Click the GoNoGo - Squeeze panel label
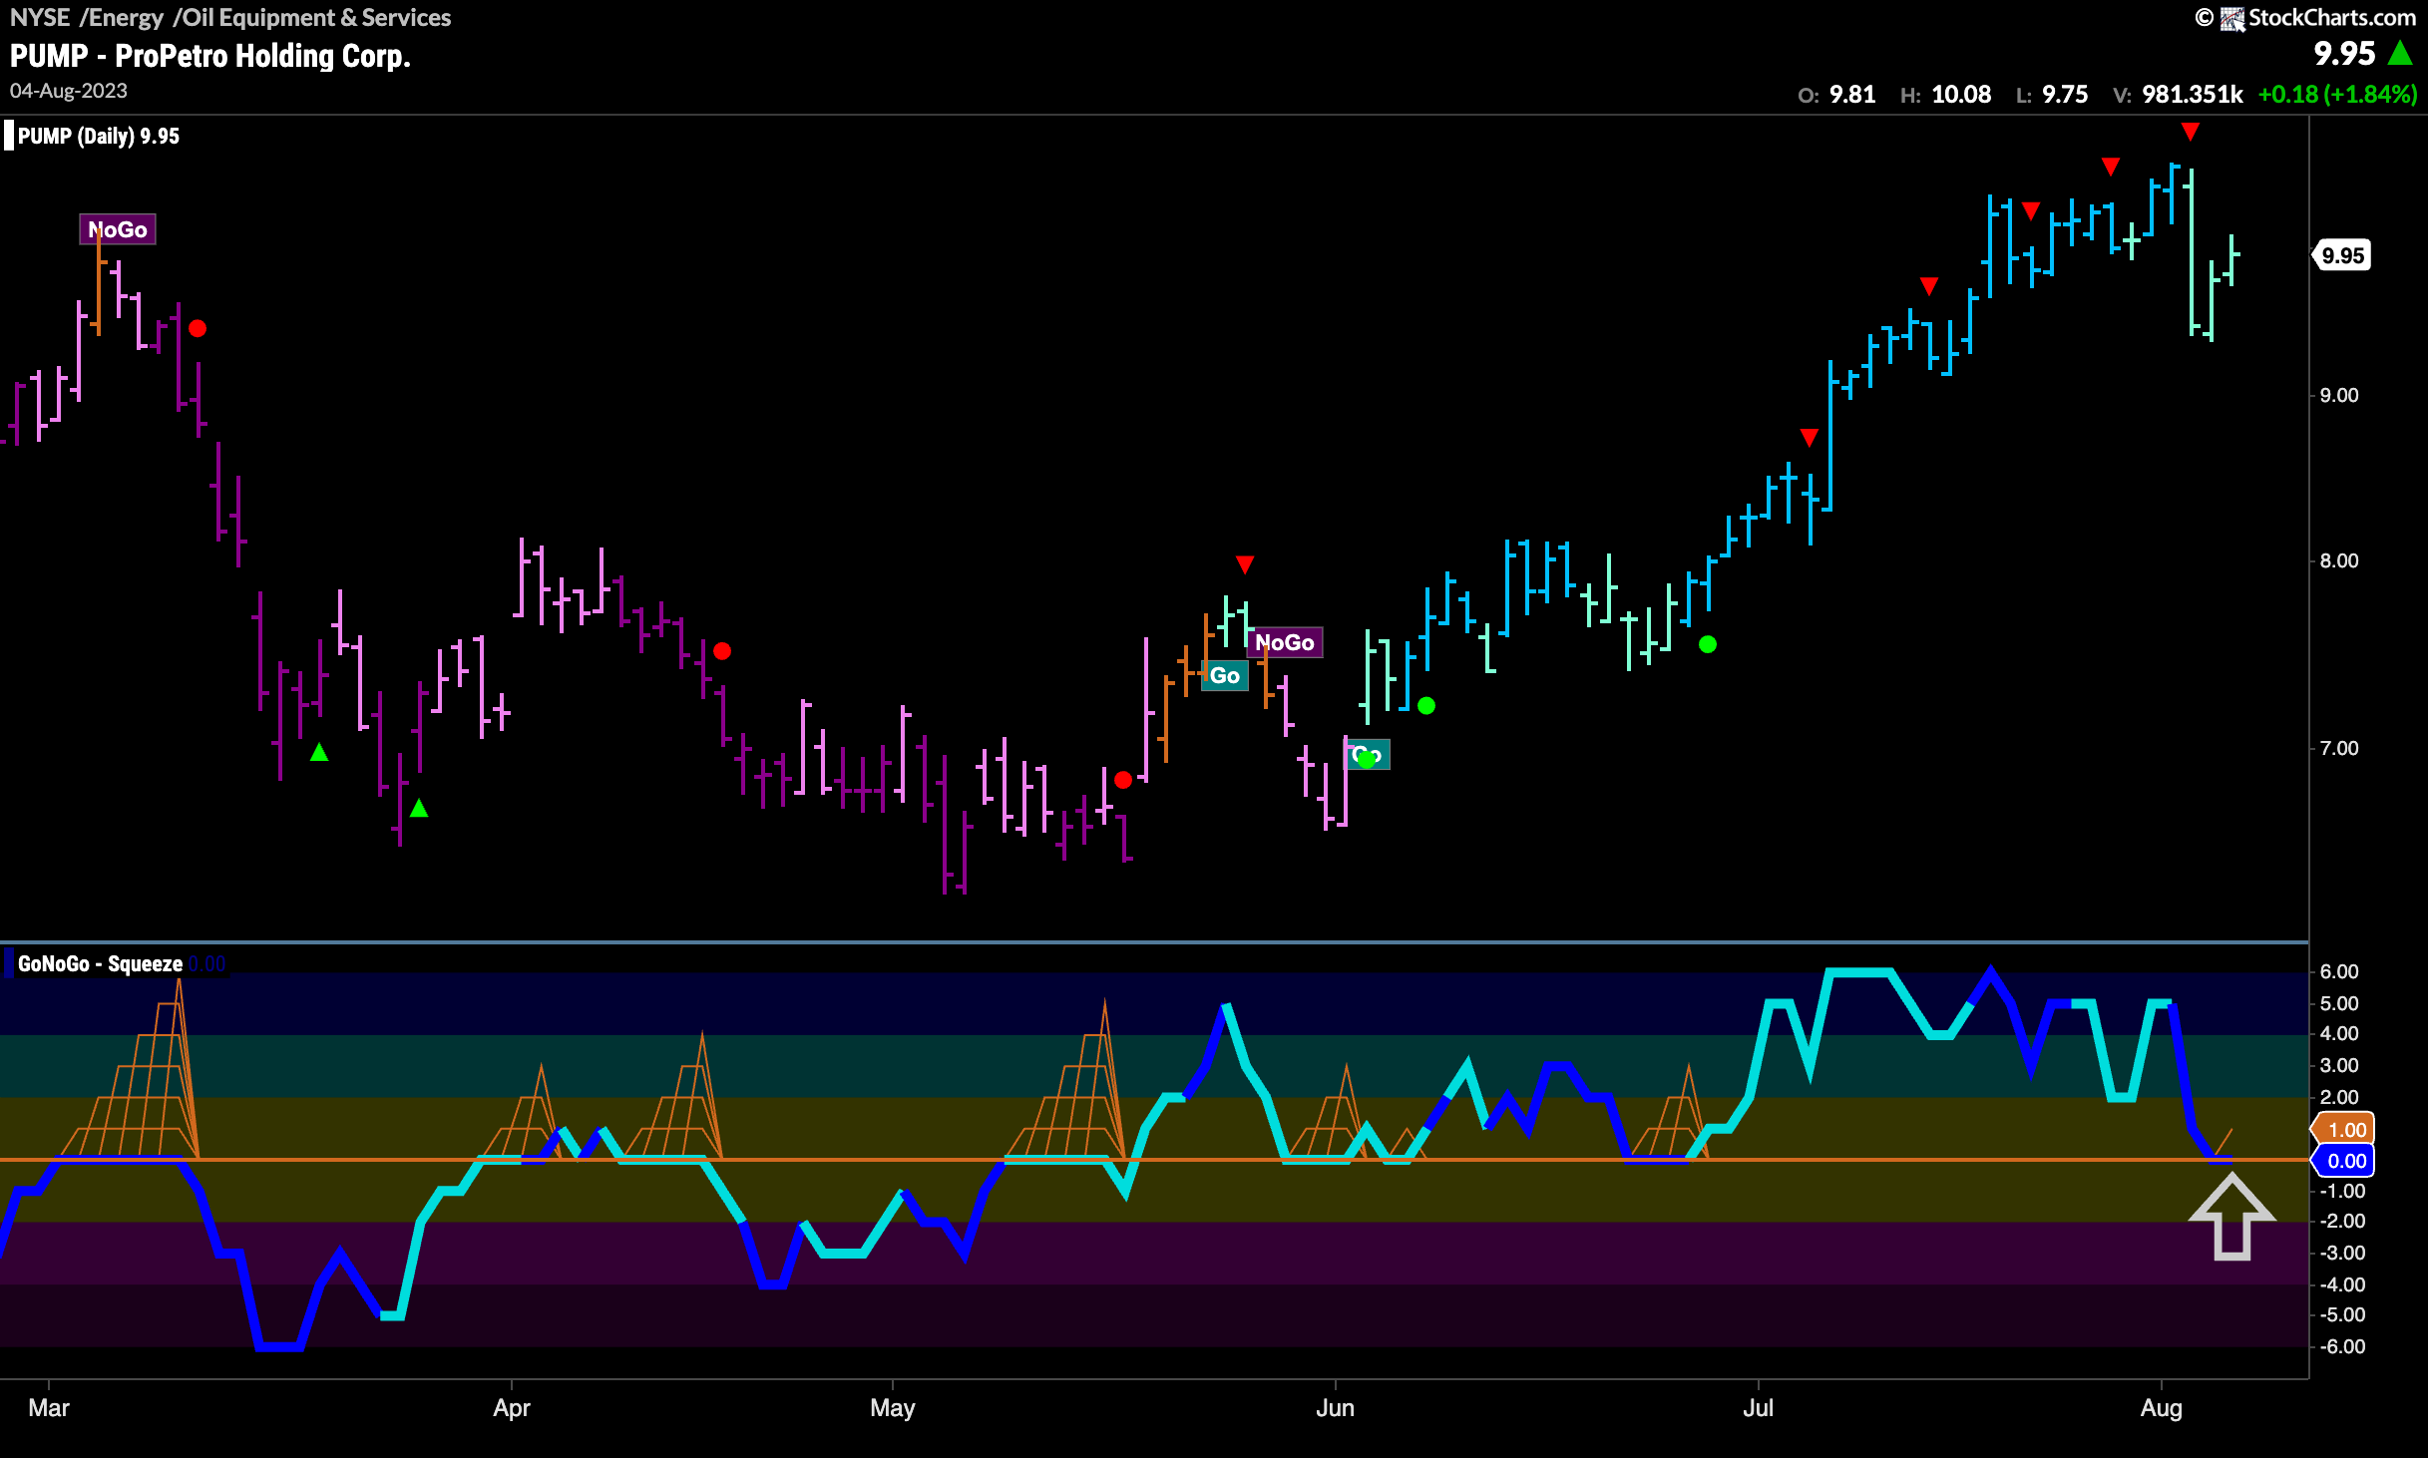Viewport: 2428px width, 1458px height. tap(100, 964)
